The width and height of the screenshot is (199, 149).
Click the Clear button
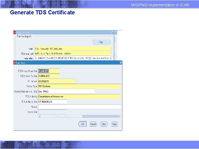click(104, 124)
